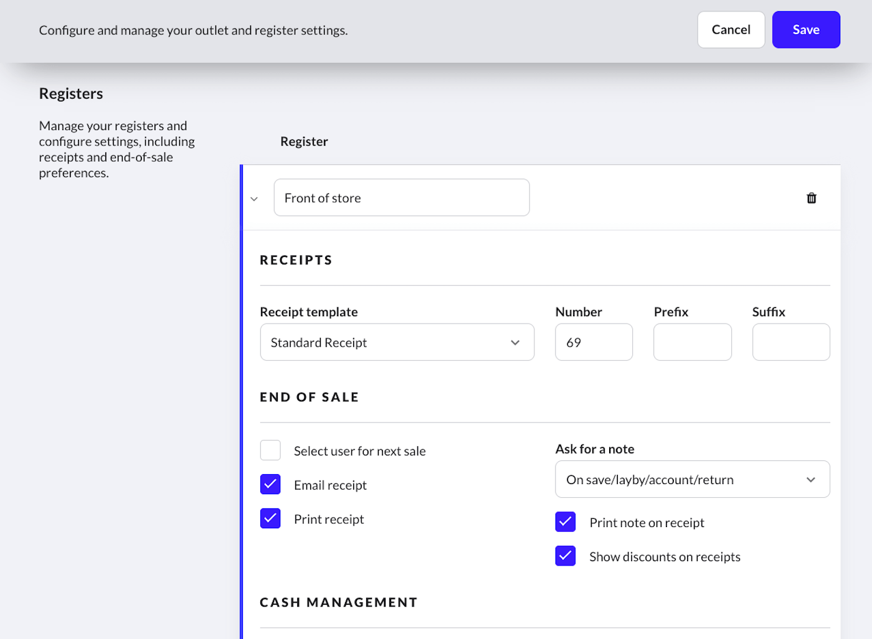Click the receipt Number field
Screen dimensions: 872x639
(594, 342)
